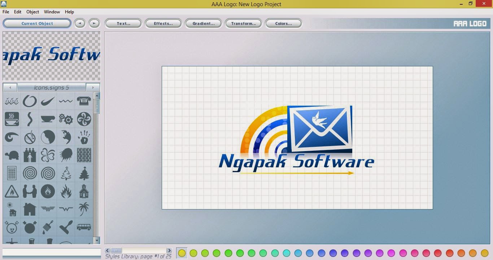The height and width of the screenshot is (260, 493).
Task: Choose the flammable warning triangle icon
Action: (12, 191)
